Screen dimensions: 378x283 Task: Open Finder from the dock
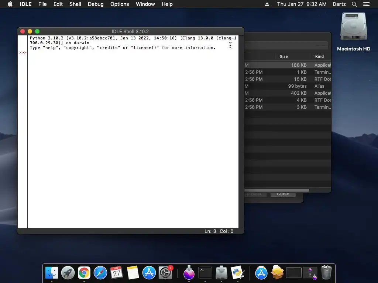pyautogui.click(x=52, y=273)
